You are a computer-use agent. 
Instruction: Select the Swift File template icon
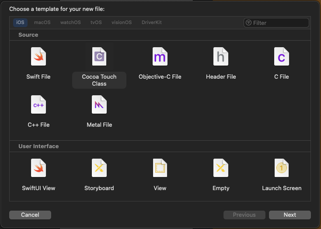(x=38, y=56)
